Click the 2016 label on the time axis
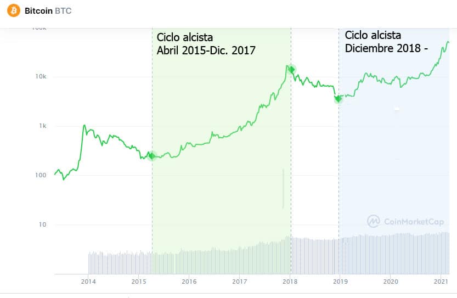The image size is (457, 298). point(189,282)
